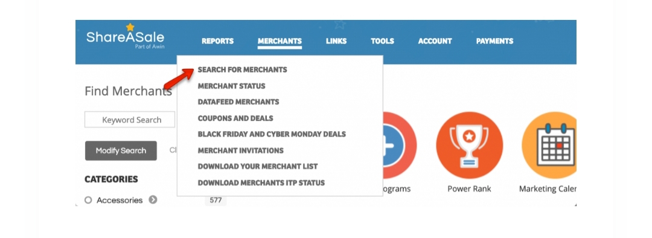Screen dimensions: 652x238
Task: Click the red circular plus icon
Action: (x=400, y=146)
